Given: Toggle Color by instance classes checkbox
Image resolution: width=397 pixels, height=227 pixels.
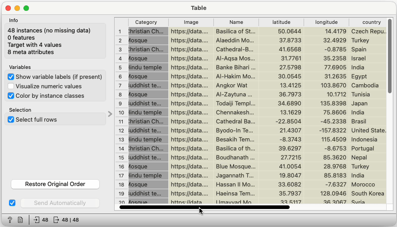Looking at the screenshot, I should (11, 96).
